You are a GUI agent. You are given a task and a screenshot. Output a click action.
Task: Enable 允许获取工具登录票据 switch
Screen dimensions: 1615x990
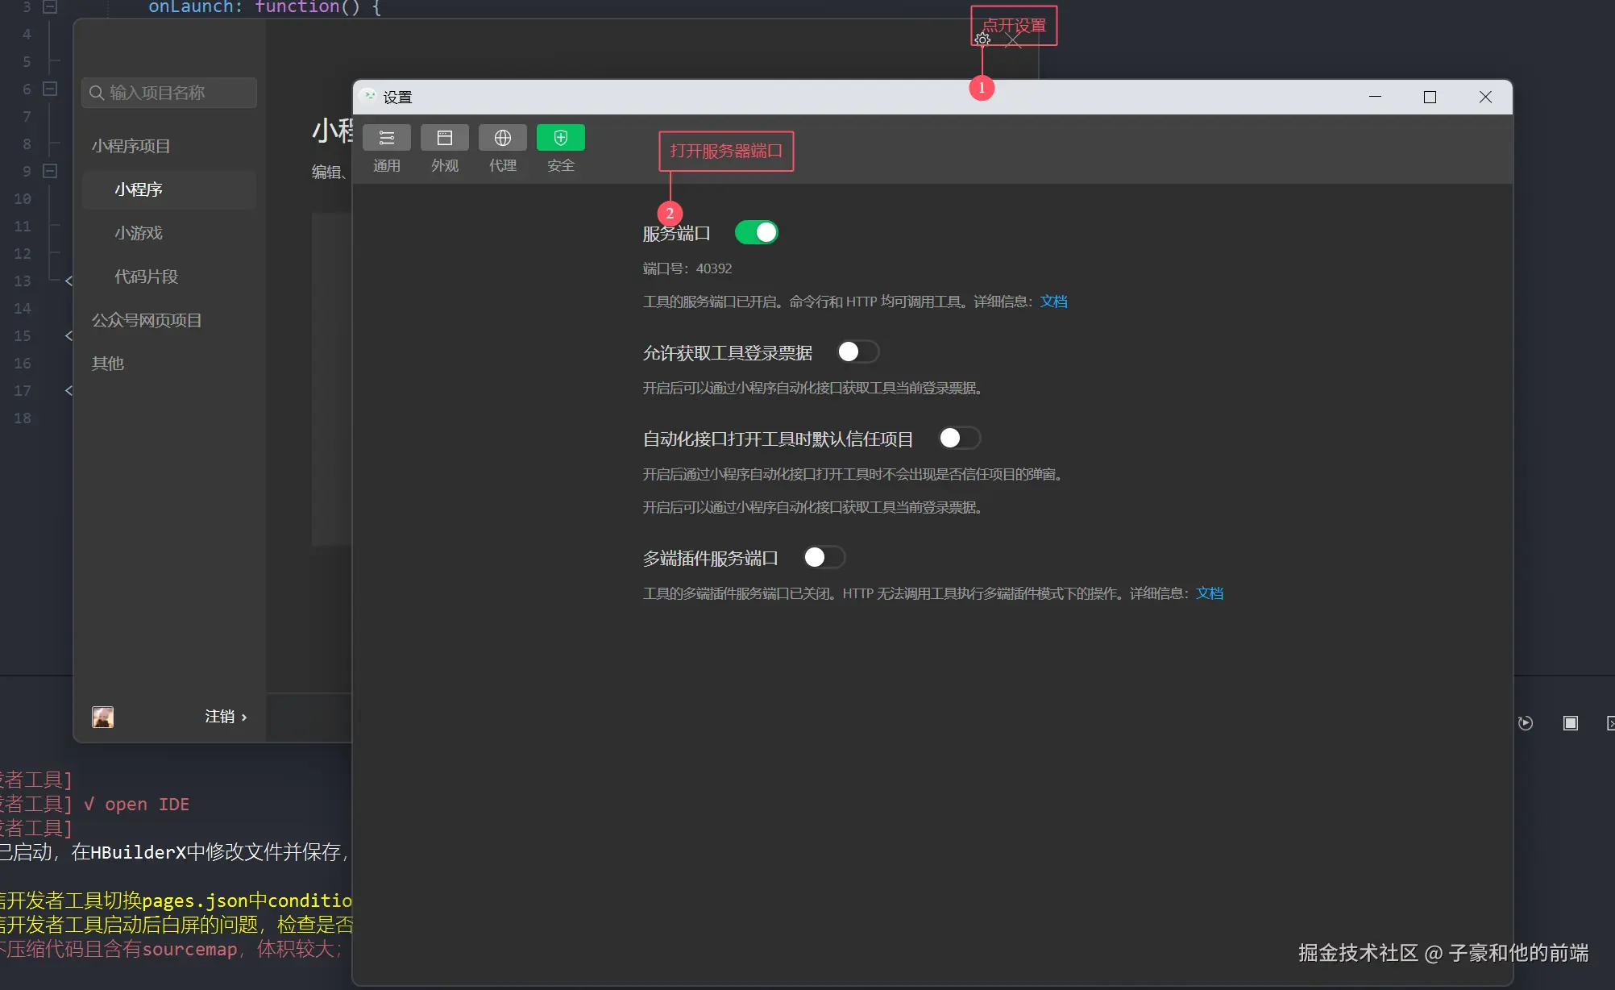click(x=857, y=351)
